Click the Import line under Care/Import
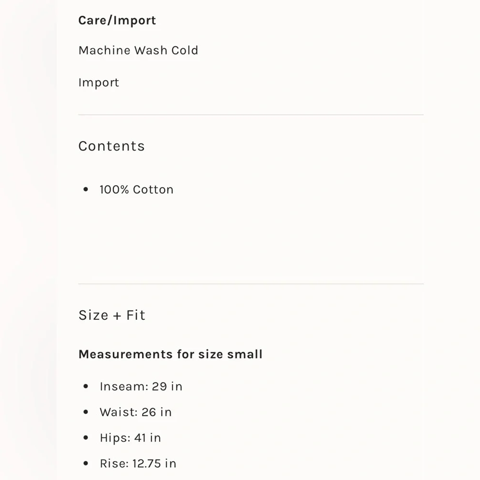The height and width of the screenshot is (480, 480). pos(98,83)
